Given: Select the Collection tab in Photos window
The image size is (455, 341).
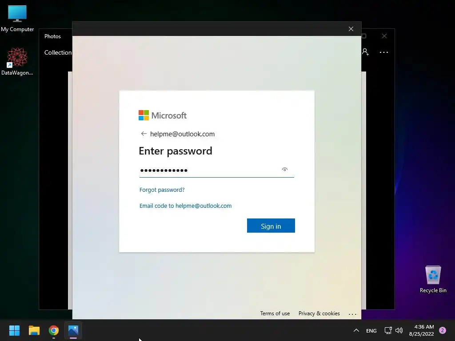Looking at the screenshot, I should pyautogui.click(x=58, y=52).
